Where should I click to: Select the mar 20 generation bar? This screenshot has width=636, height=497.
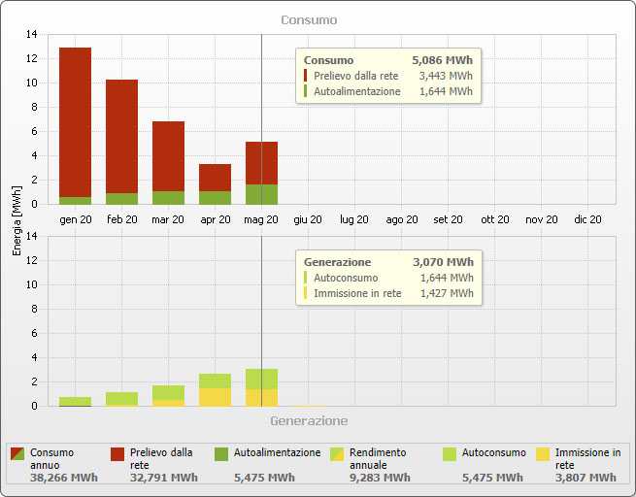pyautogui.click(x=168, y=396)
